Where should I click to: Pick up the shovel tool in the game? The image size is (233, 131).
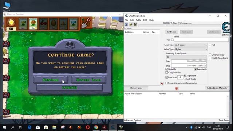(x=86, y=23)
